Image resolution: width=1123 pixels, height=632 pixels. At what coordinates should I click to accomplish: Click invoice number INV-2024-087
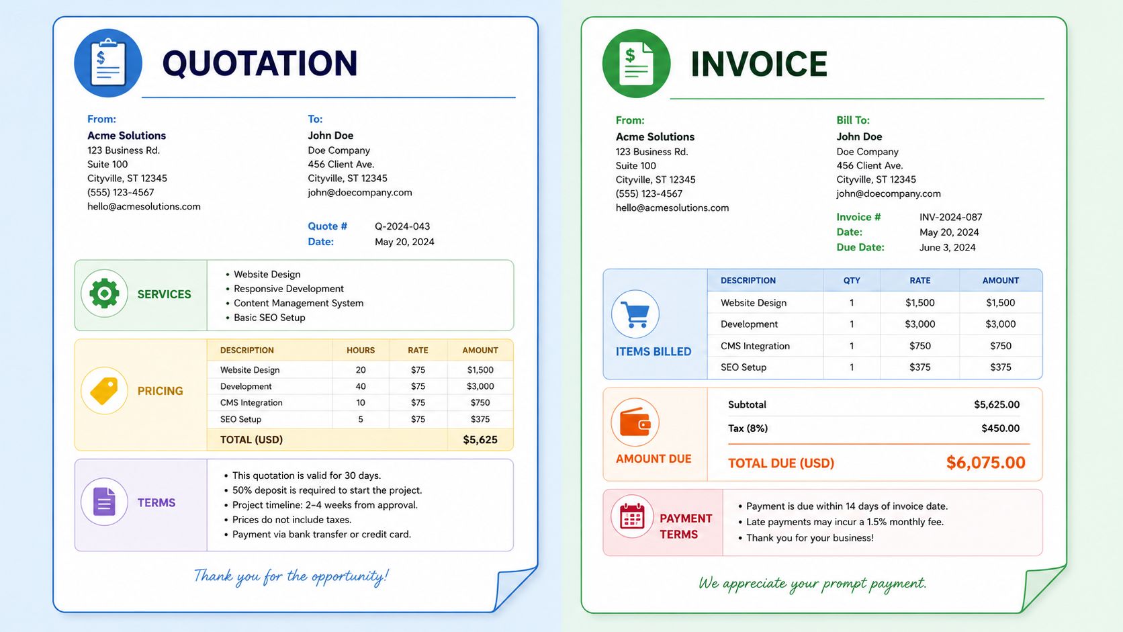951,217
